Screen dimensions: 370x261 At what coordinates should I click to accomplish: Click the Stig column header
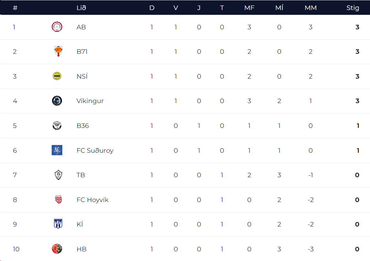click(x=353, y=8)
